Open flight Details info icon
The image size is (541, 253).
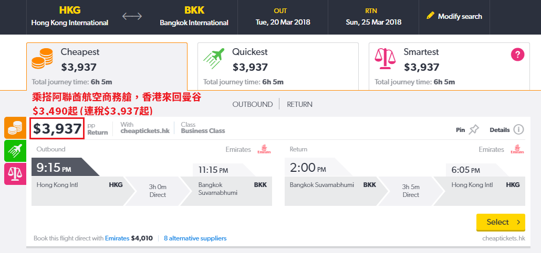coord(518,130)
